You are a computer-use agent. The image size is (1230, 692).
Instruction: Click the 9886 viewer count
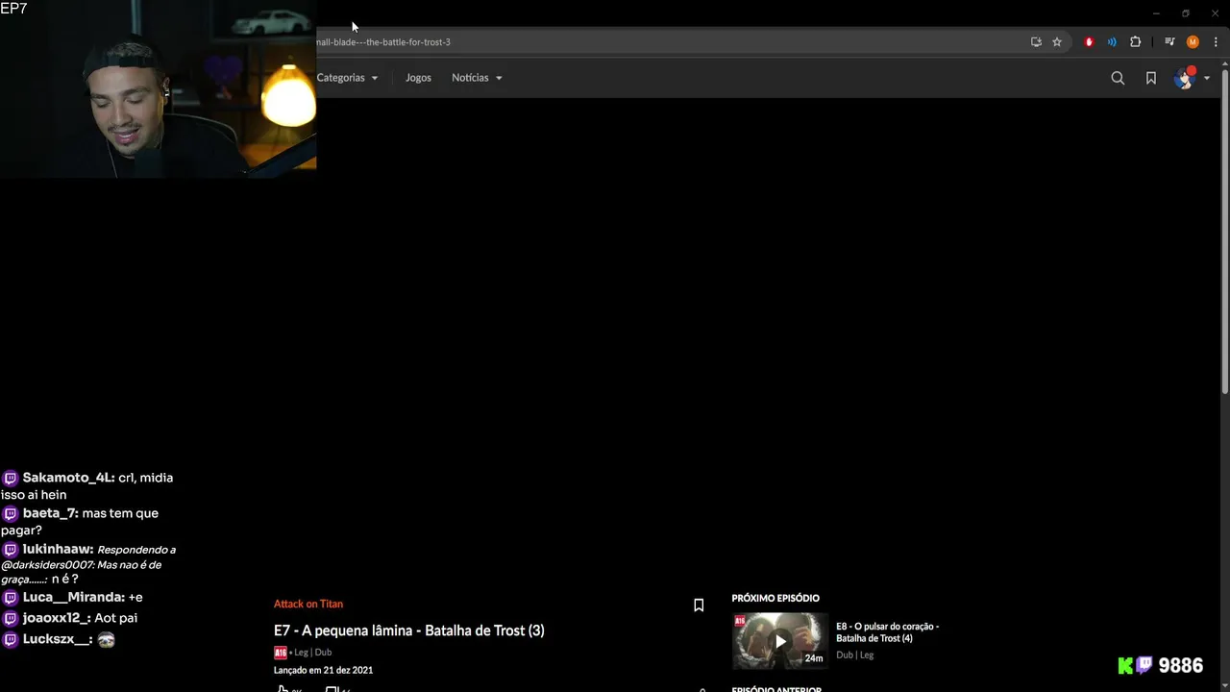[1181, 665]
